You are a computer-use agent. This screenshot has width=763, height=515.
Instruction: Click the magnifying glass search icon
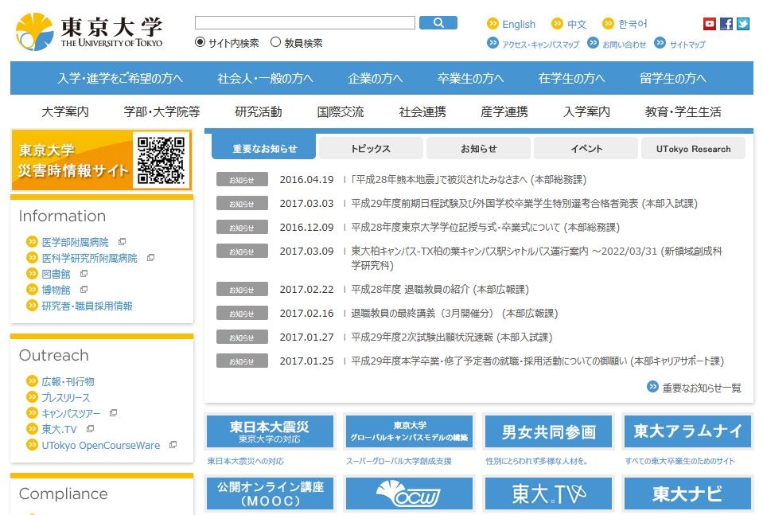coord(438,22)
